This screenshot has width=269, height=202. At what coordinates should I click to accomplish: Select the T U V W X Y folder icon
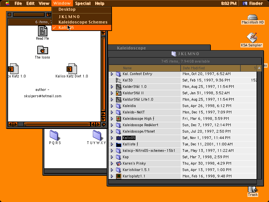tap(97, 135)
